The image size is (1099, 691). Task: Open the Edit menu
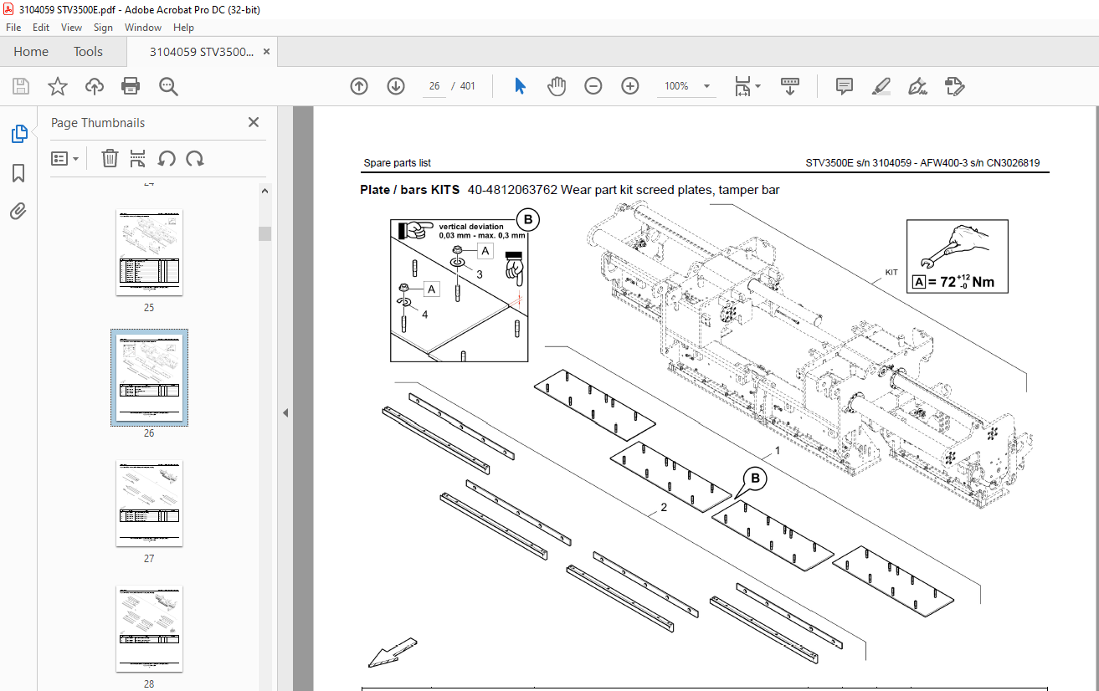41,28
